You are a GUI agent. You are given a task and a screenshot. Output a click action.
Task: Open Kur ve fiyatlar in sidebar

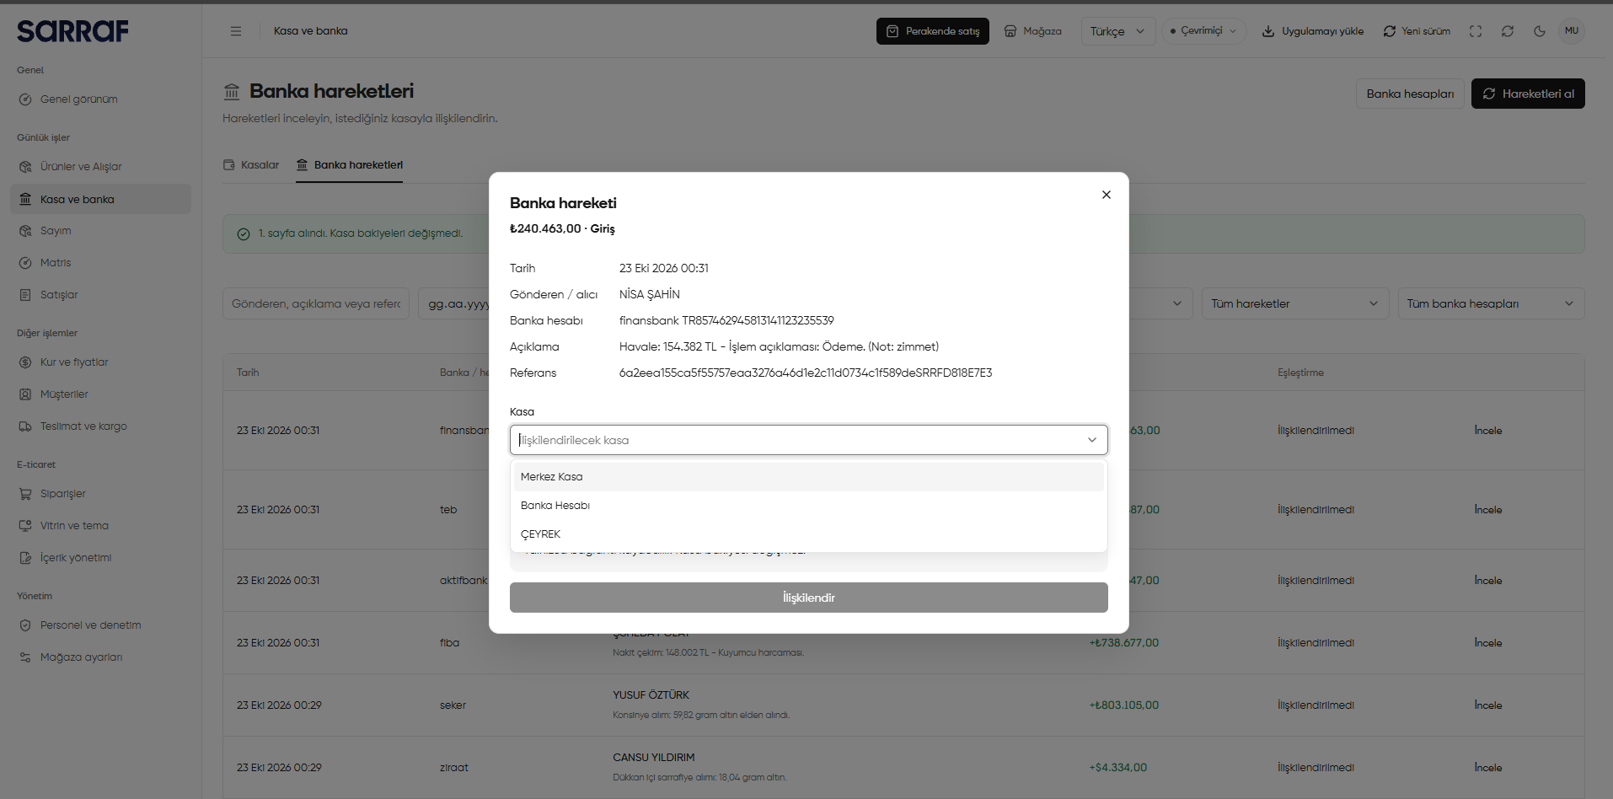[x=100, y=362]
